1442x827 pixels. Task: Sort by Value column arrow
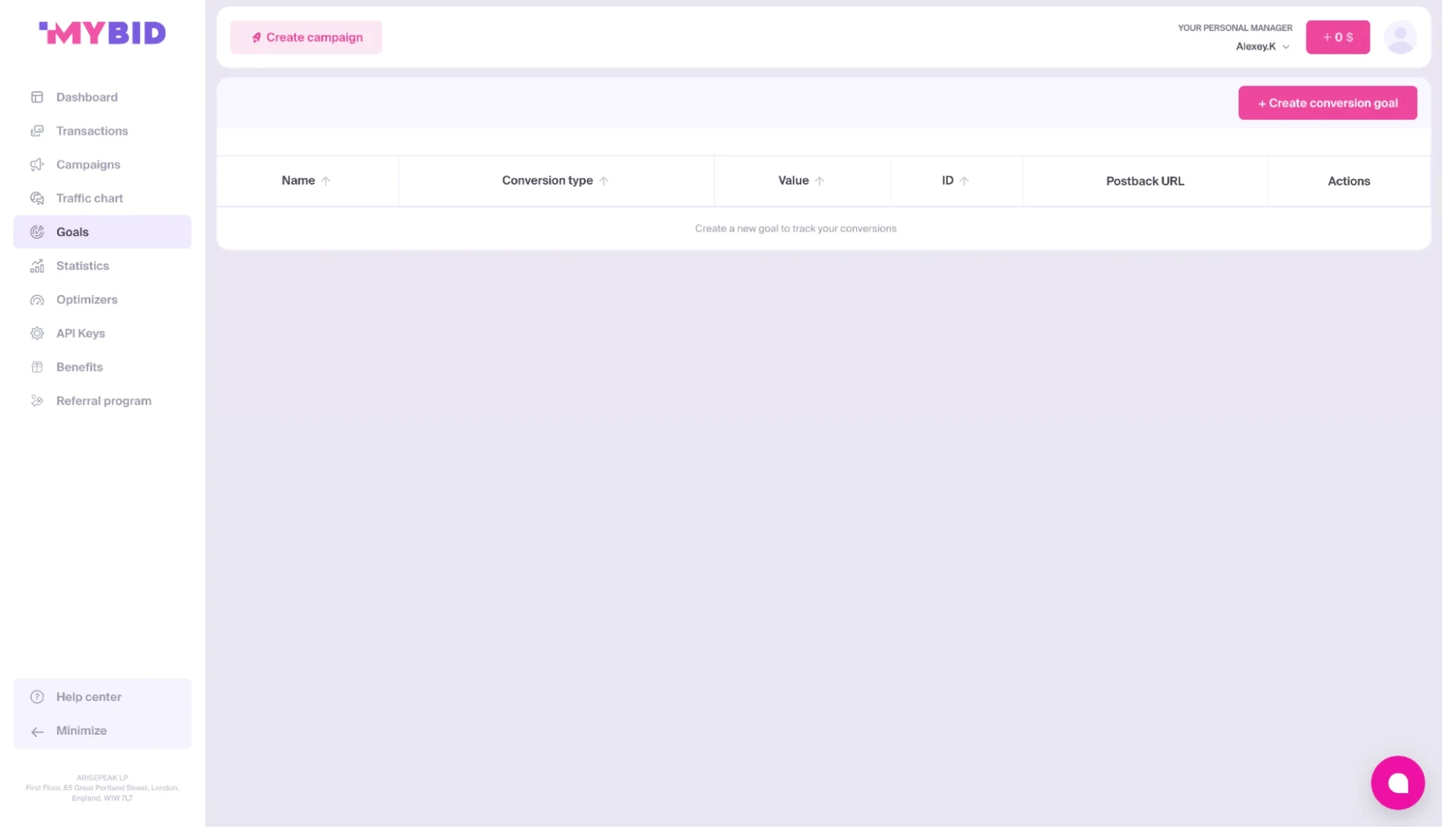click(819, 181)
